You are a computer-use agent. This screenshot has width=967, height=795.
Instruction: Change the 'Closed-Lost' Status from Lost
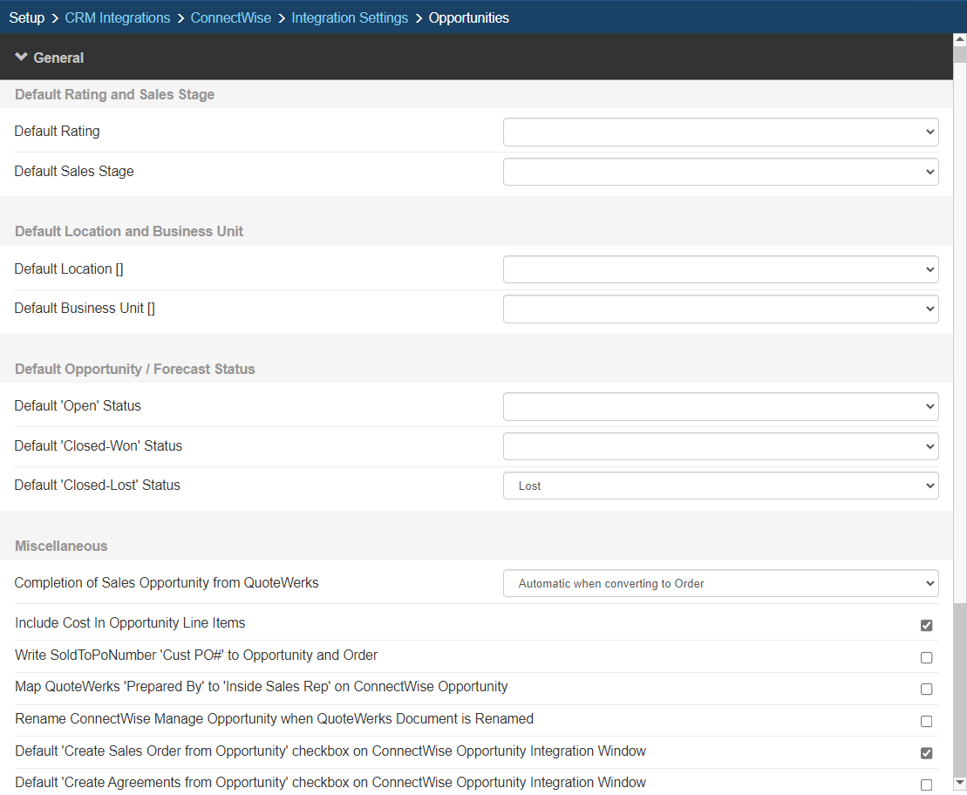(x=720, y=486)
